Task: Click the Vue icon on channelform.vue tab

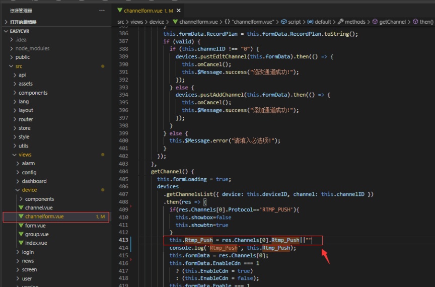Action: pos(119,10)
